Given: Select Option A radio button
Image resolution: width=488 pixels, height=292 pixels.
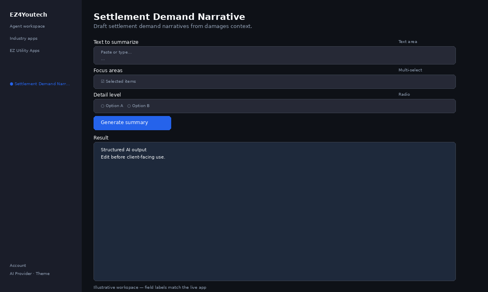Looking at the screenshot, I should click(x=112, y=106).
